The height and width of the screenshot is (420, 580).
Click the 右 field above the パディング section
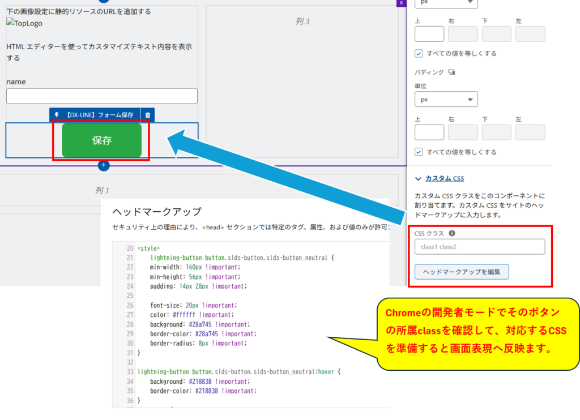point(463,34)
